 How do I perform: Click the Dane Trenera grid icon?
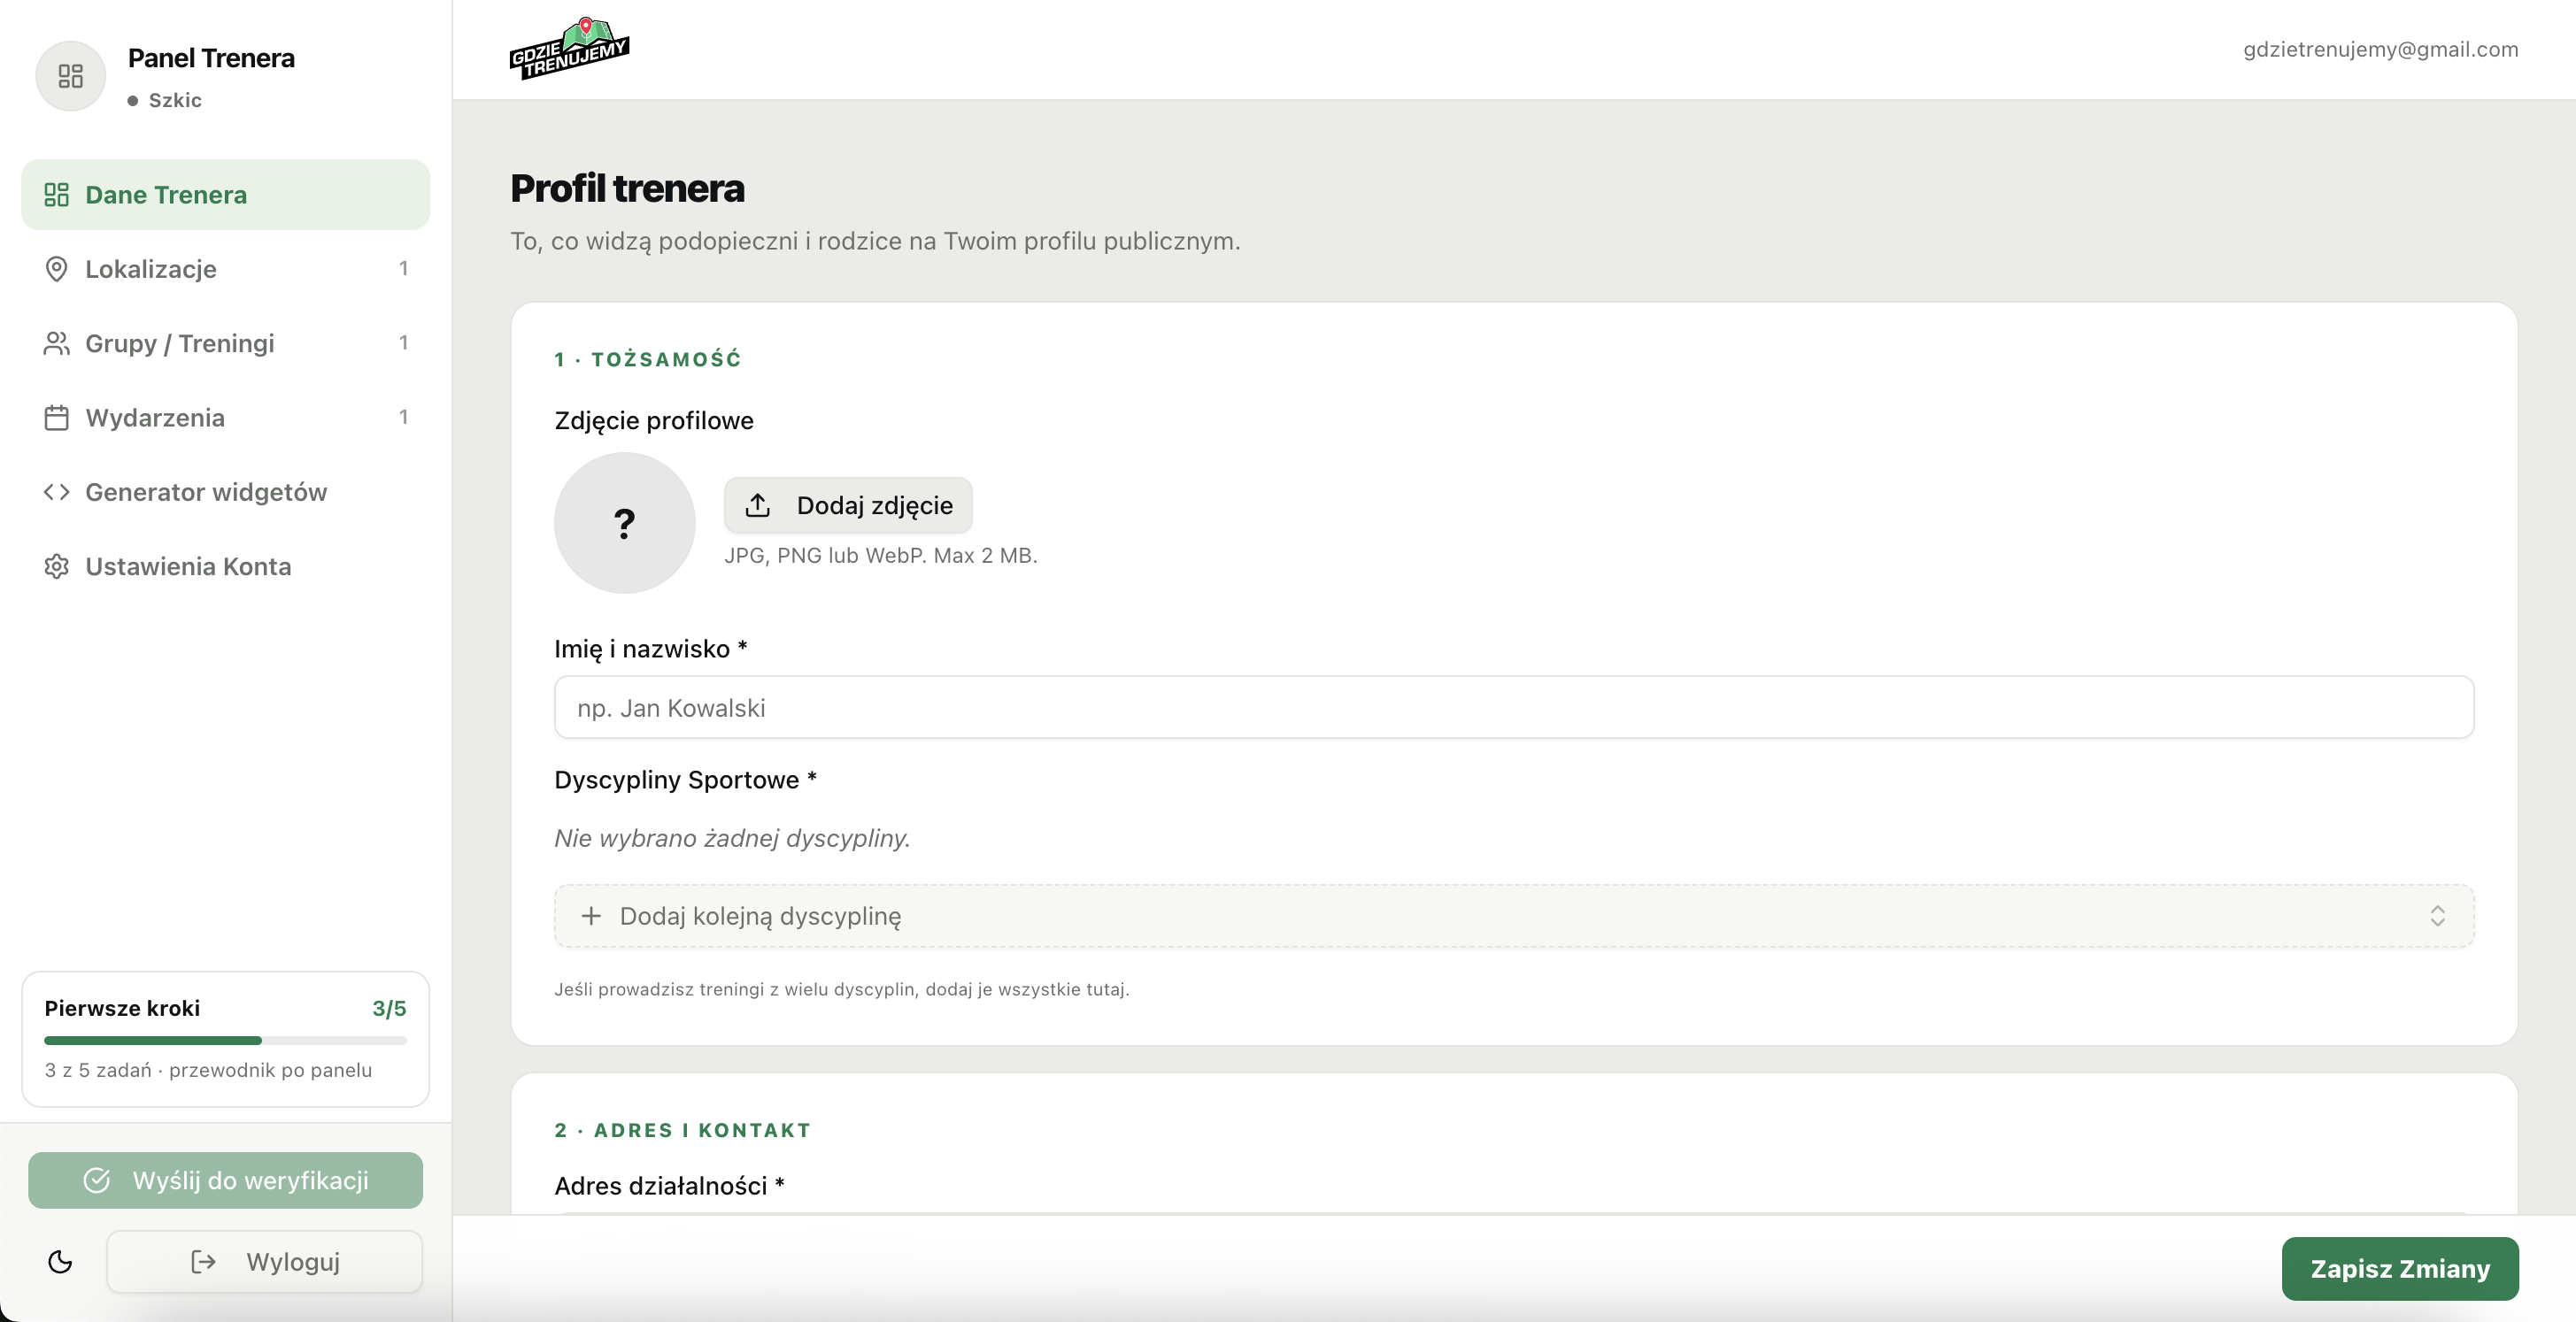point(57,195)
